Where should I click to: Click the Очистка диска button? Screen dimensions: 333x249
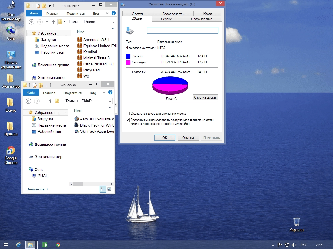[205, 97]
